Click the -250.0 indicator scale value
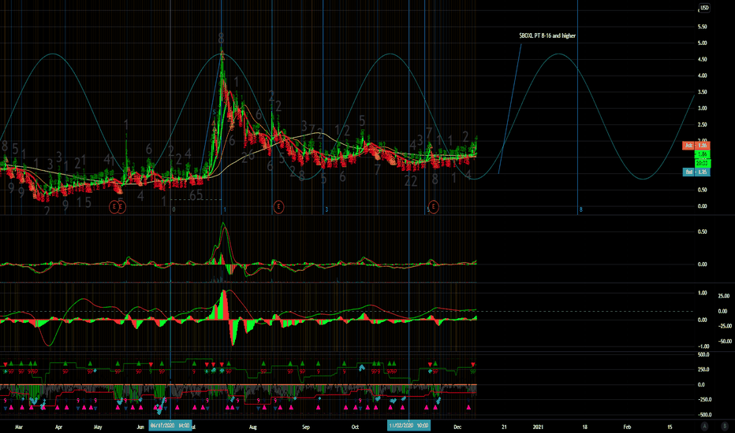 (704, 400)
